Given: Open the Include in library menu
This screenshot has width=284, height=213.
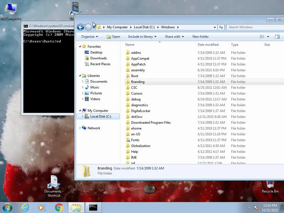Looking at the screenshot, I should coord(142,37).
